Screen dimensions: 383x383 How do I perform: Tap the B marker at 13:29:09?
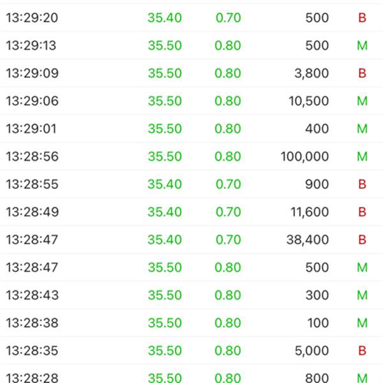[362, 73]
